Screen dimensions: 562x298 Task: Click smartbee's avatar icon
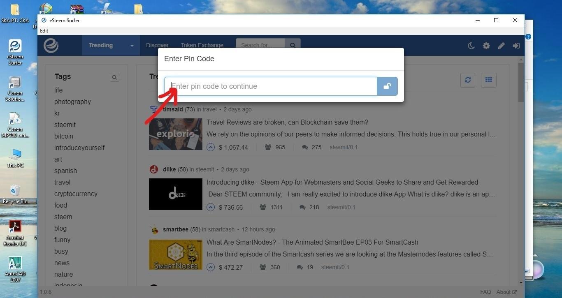coord(154,229)
